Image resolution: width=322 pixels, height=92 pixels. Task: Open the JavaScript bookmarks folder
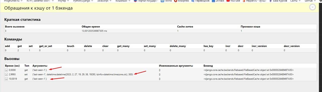pyautogui.click(x=104, y=1)
